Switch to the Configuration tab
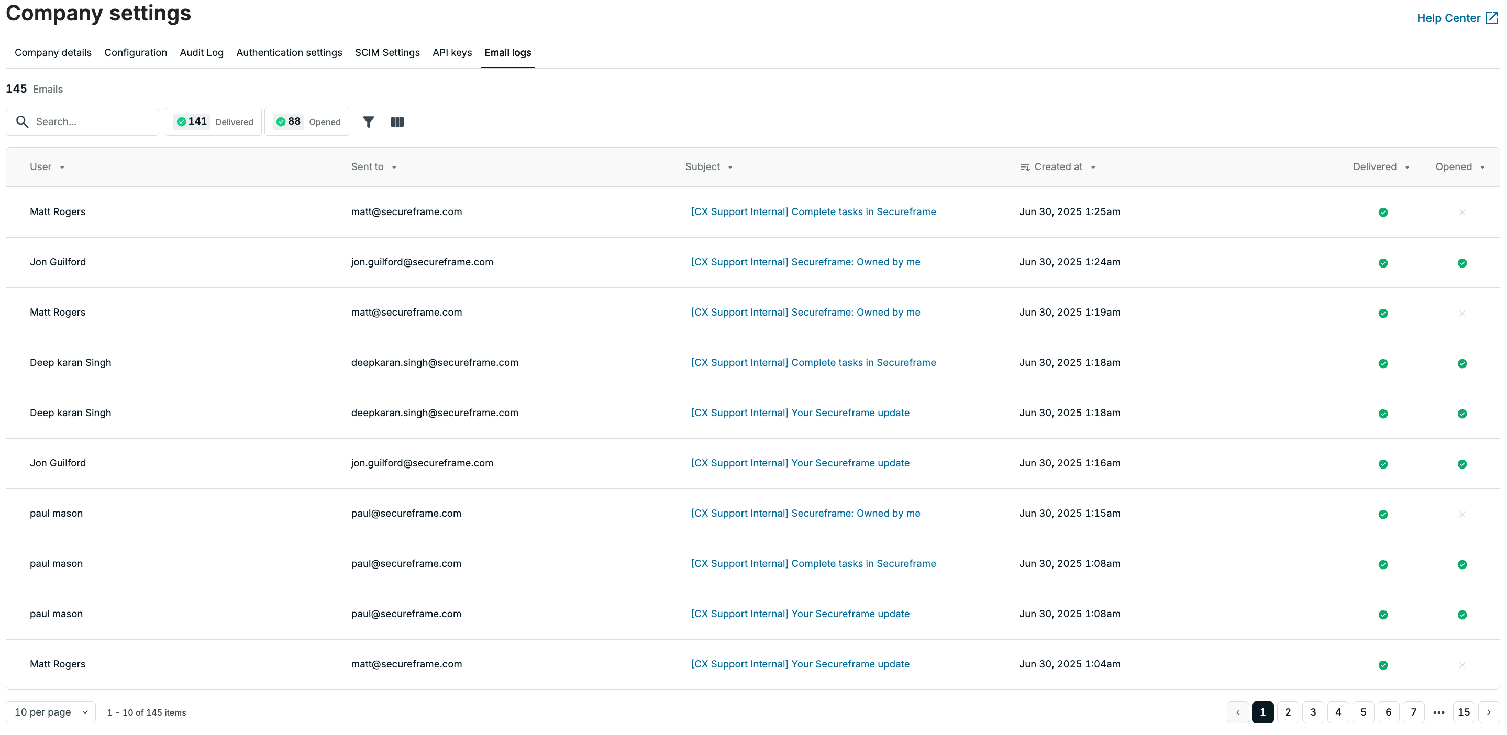Image resolution: width=1507 pixels, height=735 pixels. click(136, 53)
